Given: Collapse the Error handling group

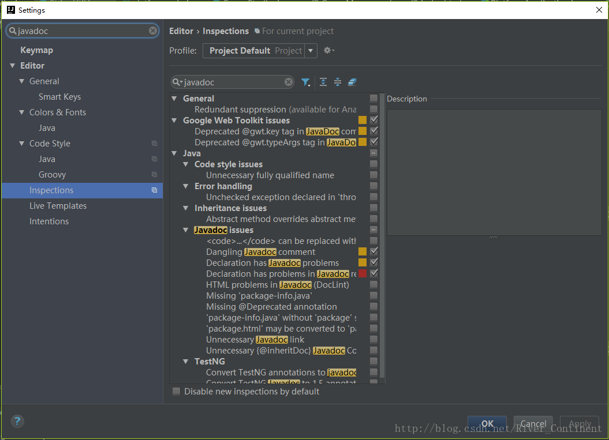Looking at the screenshot, I should tap(186, 186).
